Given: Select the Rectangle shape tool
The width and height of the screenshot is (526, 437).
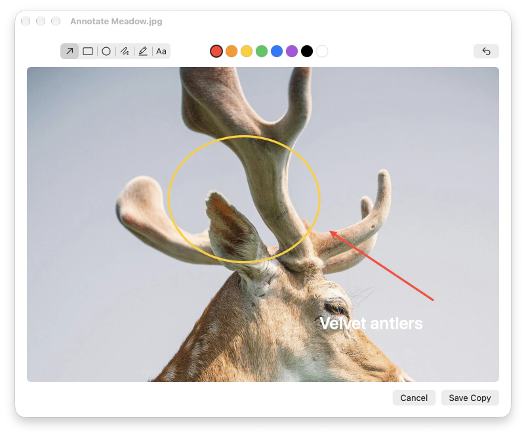Looking at the screenshot, I should pyautogui.click(x=88, y=51).
